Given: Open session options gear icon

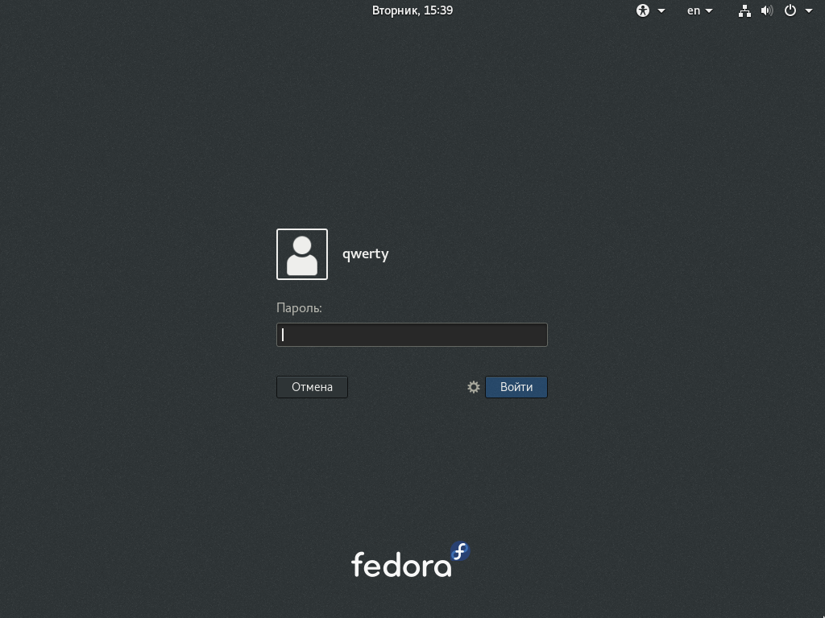Looking at the screenshot, I should 474,387.
